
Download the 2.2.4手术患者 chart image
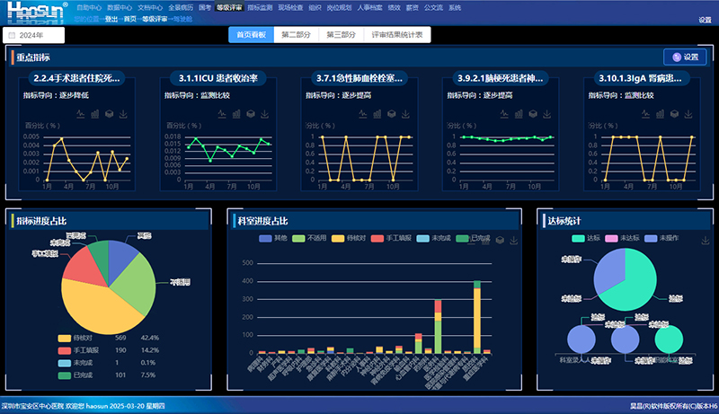tap(123, 115)
